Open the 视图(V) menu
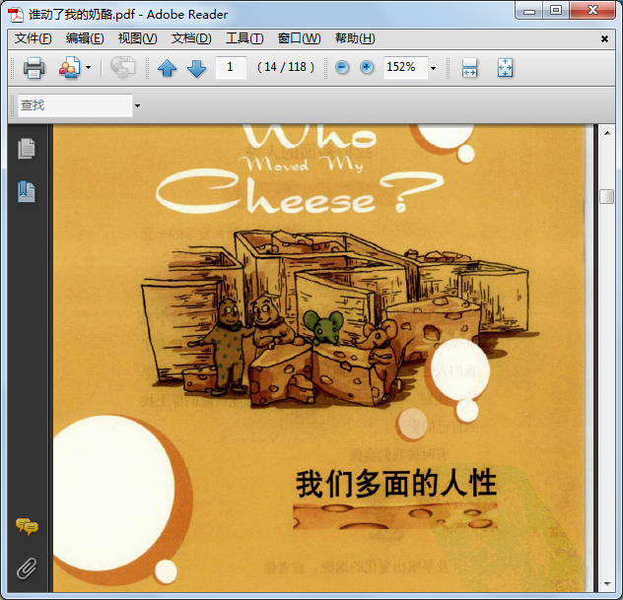The height and width of the screenshot is (600, 623). click(x=137, y=38)
